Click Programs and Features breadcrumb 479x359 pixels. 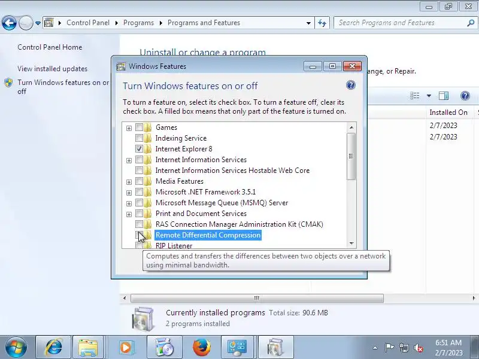pos(204,23)
